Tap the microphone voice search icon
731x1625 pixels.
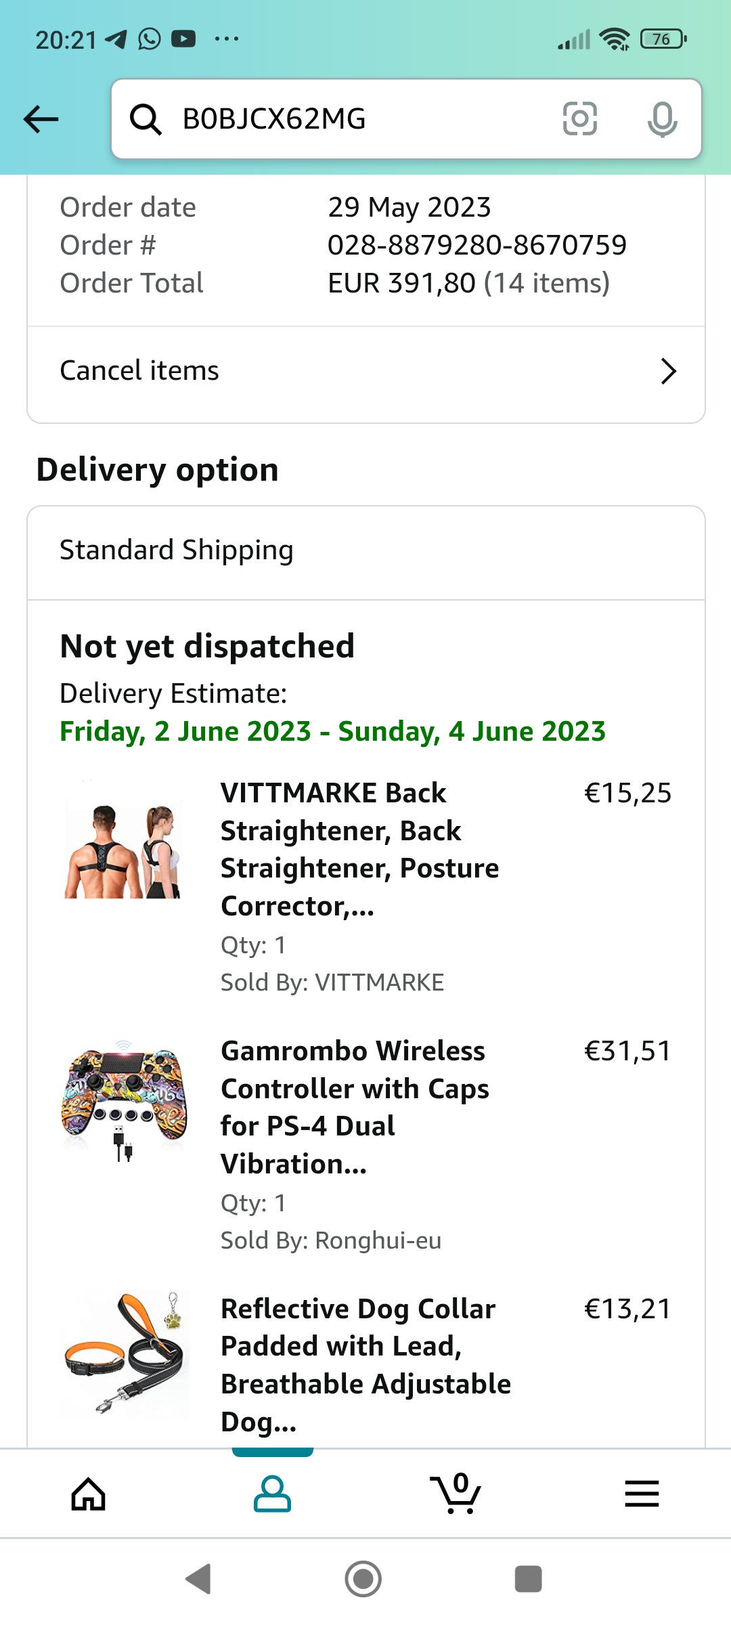coord(662,120)
